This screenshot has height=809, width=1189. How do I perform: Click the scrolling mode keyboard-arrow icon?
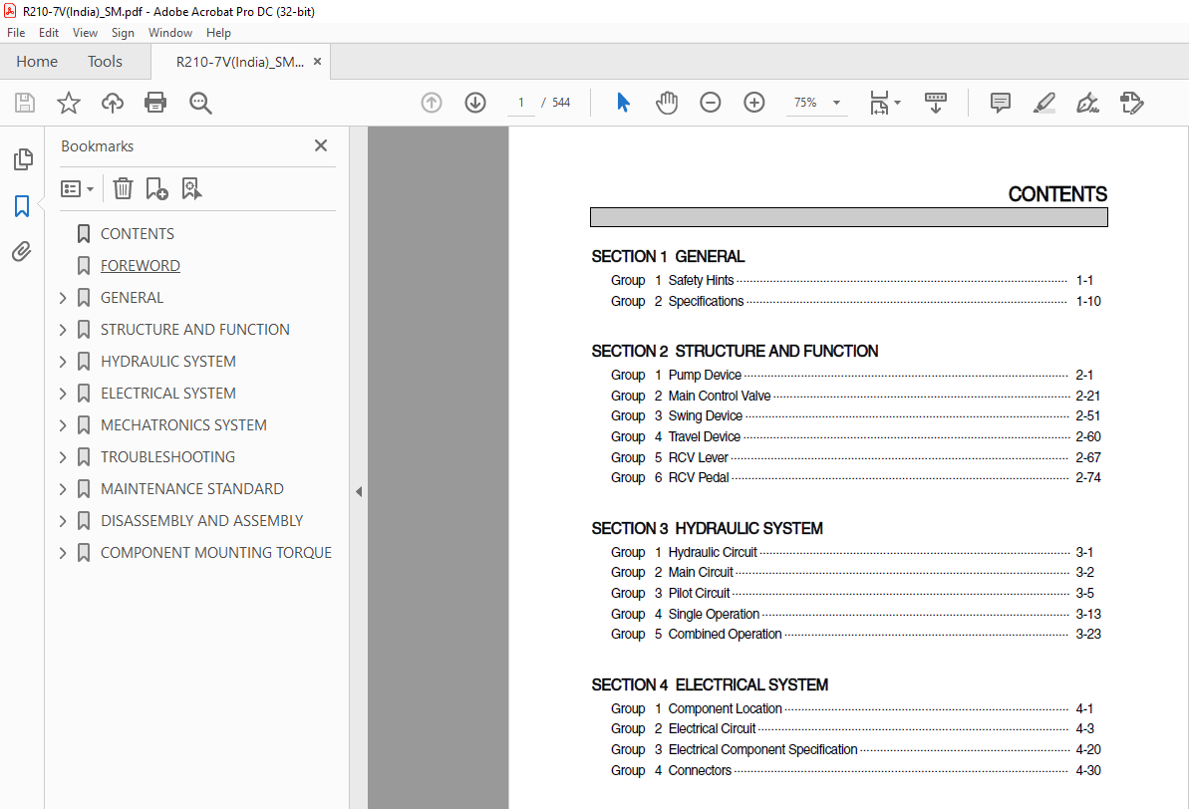coord(936,103)
